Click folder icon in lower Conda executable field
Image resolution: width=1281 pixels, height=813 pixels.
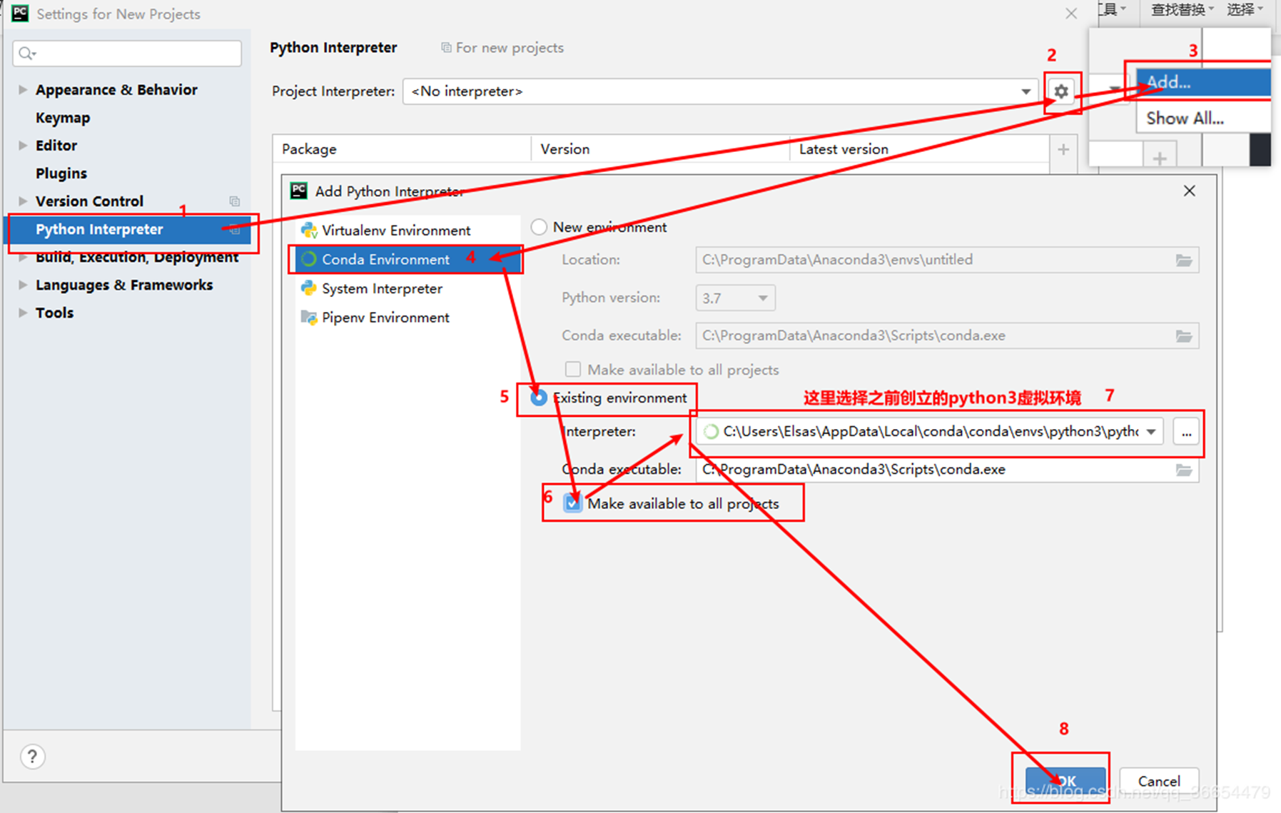1184,470
